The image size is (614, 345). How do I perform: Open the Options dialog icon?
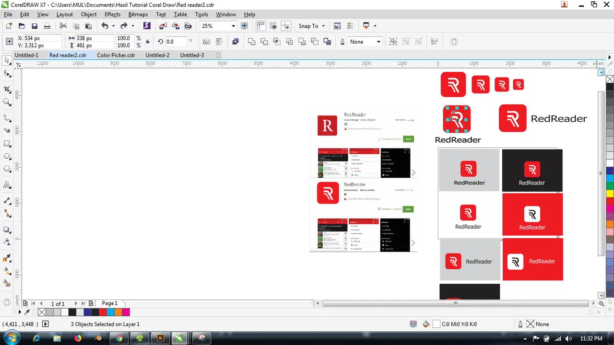coord(350,26)
